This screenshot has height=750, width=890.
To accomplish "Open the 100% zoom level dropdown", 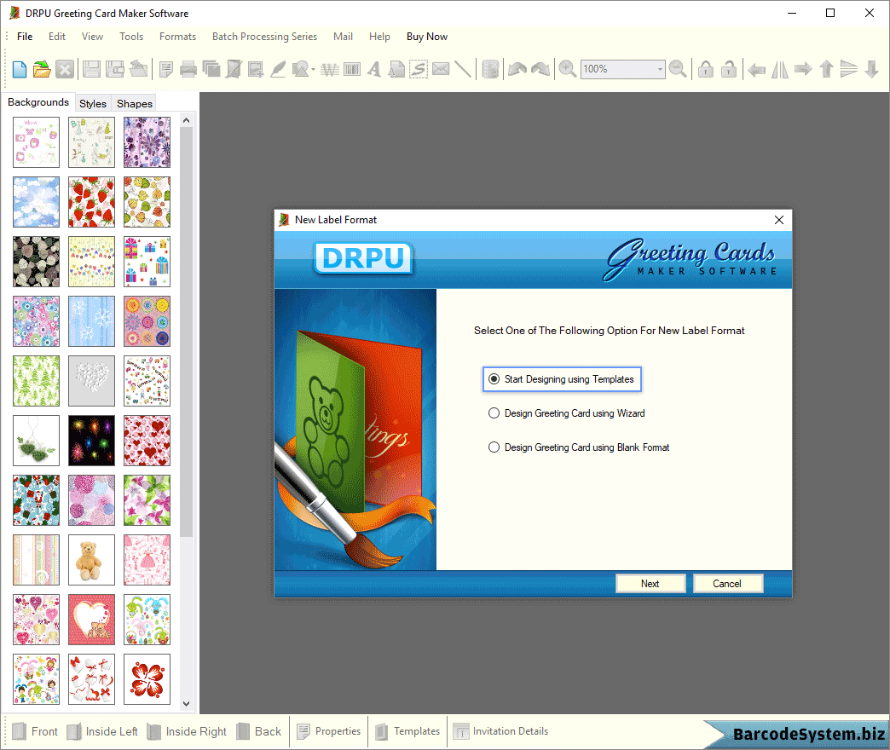I will [660, 69].
